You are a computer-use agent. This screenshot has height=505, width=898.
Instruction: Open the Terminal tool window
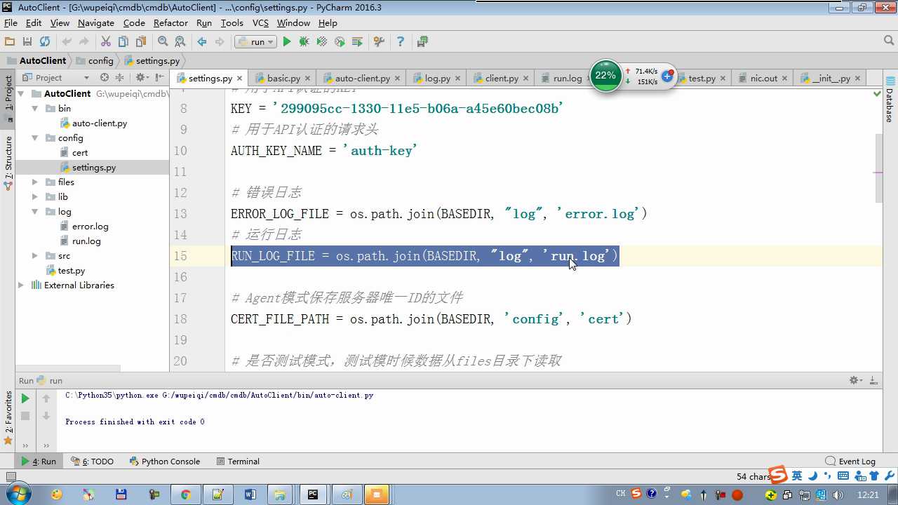click(238, 462)
